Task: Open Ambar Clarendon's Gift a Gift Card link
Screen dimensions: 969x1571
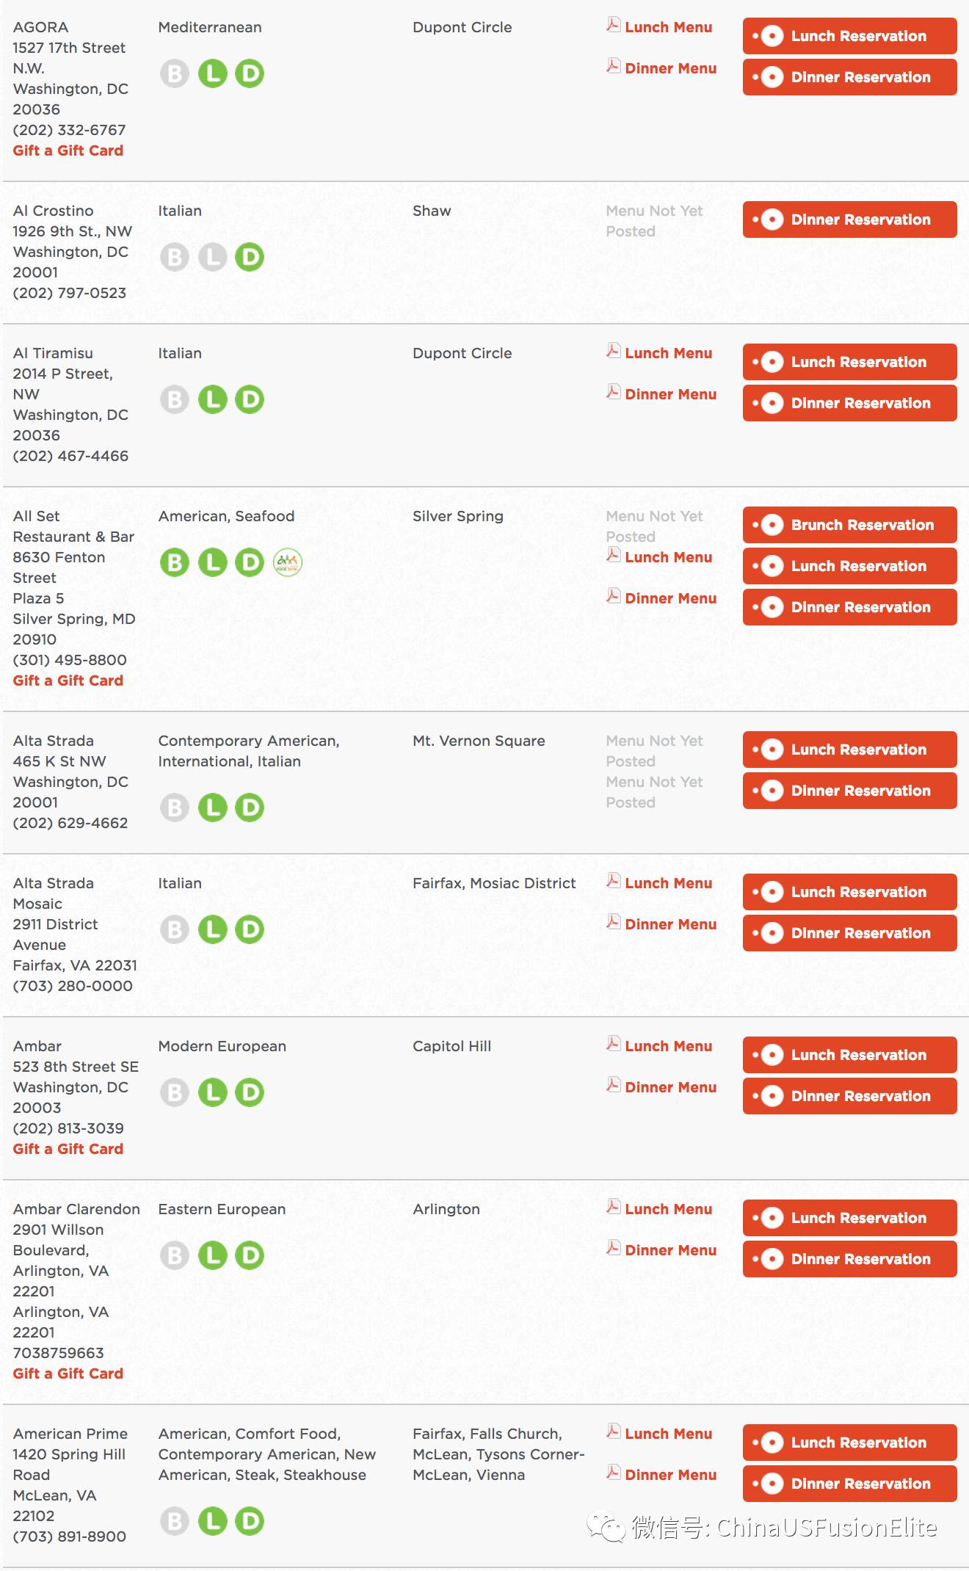Action: click(x=68, y=1374)
